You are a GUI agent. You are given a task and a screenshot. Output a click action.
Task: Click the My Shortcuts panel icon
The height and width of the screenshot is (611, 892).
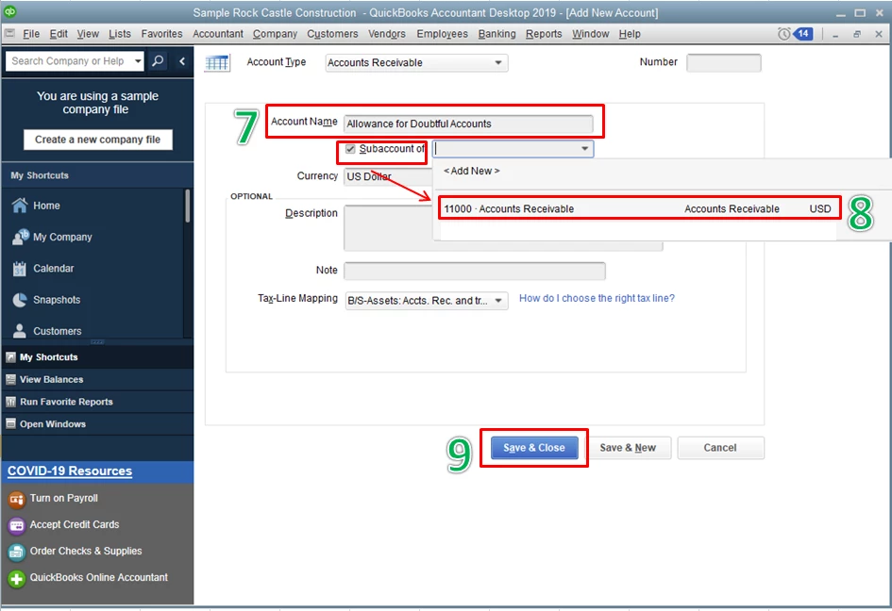click(10, 357)
